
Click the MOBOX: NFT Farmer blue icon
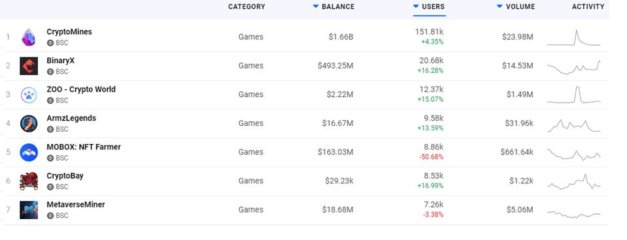pos(29,153)
